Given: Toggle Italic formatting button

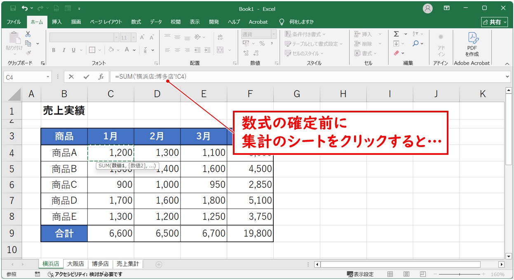Looking at the screenshot, I should point(63,50).
